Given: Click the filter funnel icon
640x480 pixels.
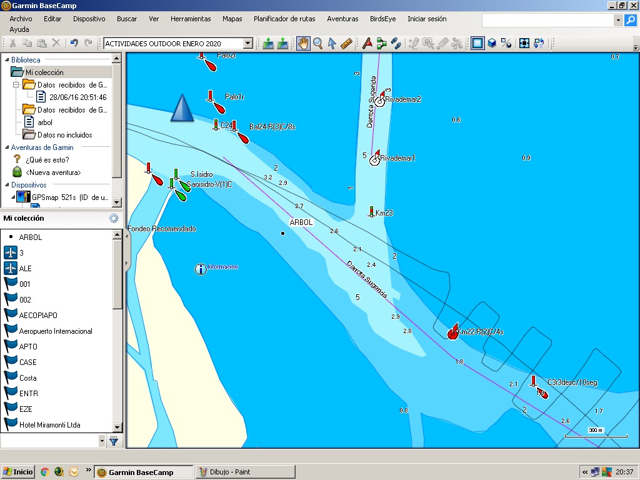Looking at the screenshot, I should click(x=114, y=441).
